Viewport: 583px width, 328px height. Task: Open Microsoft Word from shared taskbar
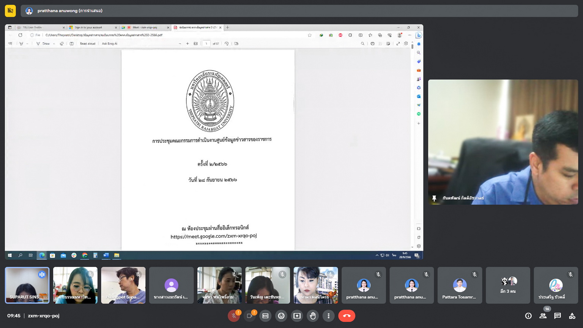(106, 255)
